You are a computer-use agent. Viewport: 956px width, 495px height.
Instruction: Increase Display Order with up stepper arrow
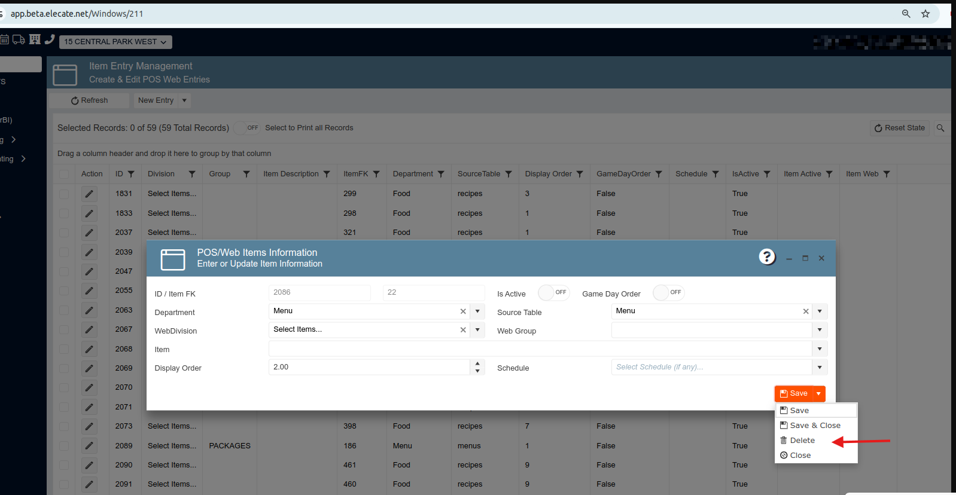477,363
